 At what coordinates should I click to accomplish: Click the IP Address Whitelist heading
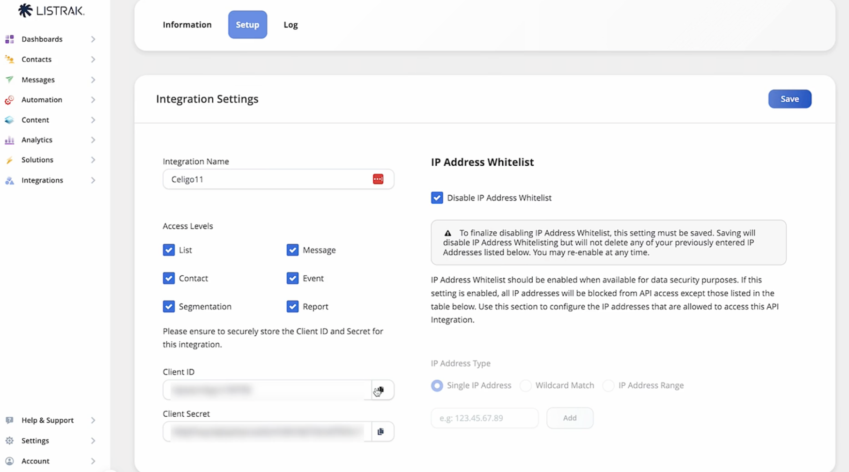[x=482, y=162]
